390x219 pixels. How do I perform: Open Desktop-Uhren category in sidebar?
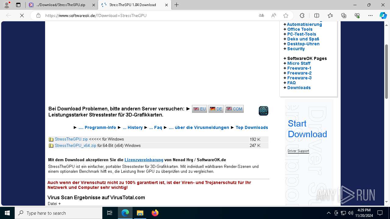tap(303, 44)
